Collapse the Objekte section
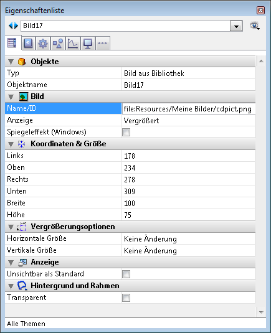The image size is (271, 333). click(x=11, y=62)
